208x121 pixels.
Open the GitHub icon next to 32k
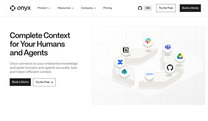coord(140,8)
